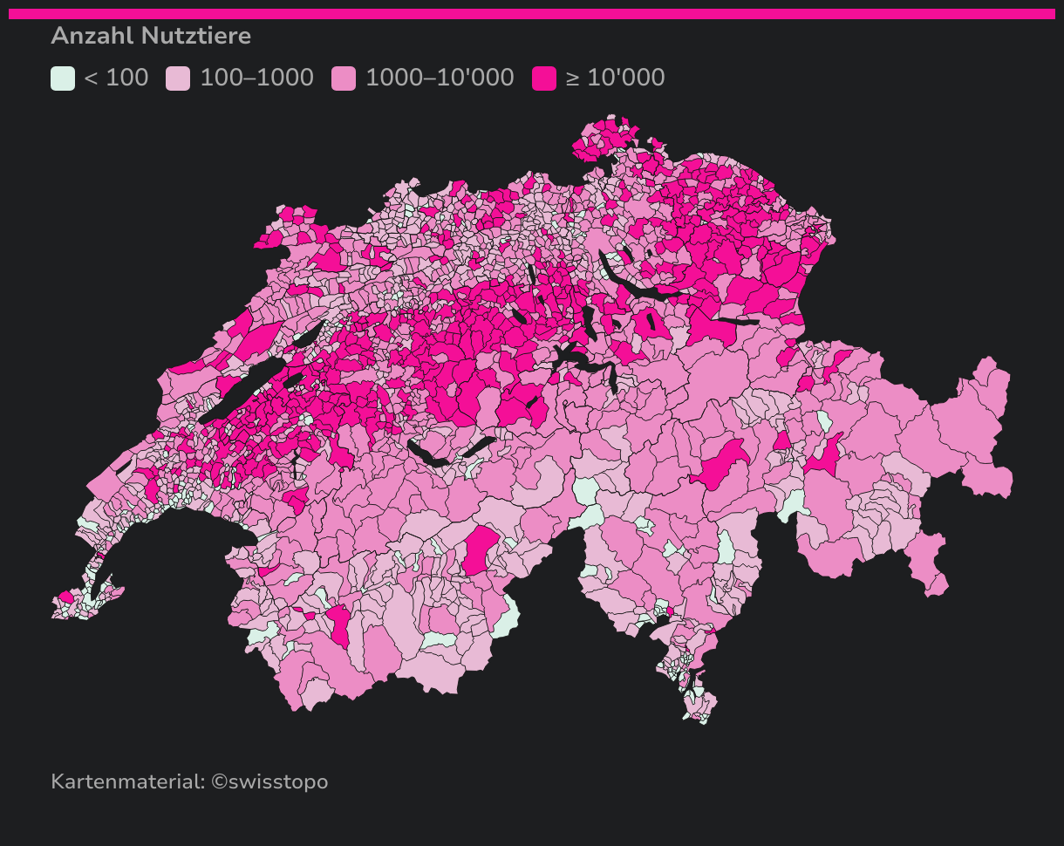Viewport: 1064px width, 846px height.
Task: Select the northernmost Schaffhausen area of the map
Action: pyautogui.click(x=619, y=125)
